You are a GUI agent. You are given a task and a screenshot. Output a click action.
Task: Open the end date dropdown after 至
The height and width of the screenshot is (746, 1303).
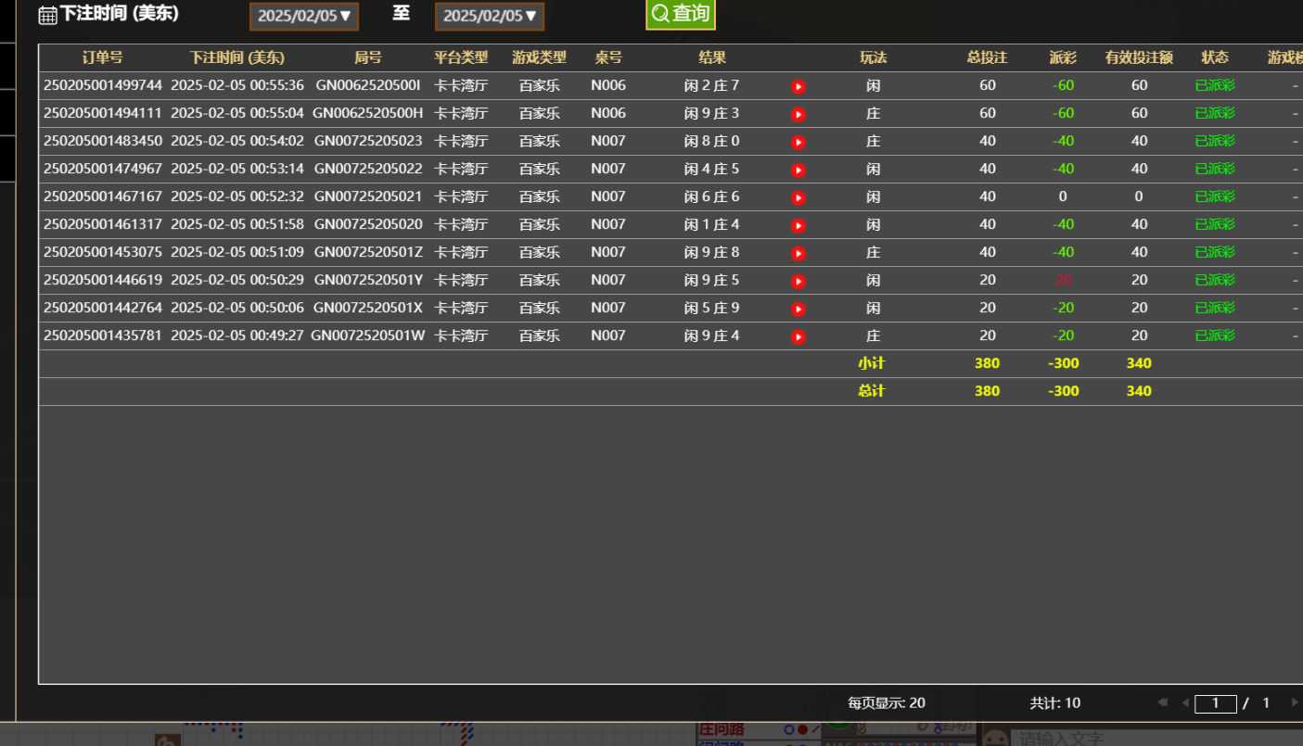tap(490, 16)
